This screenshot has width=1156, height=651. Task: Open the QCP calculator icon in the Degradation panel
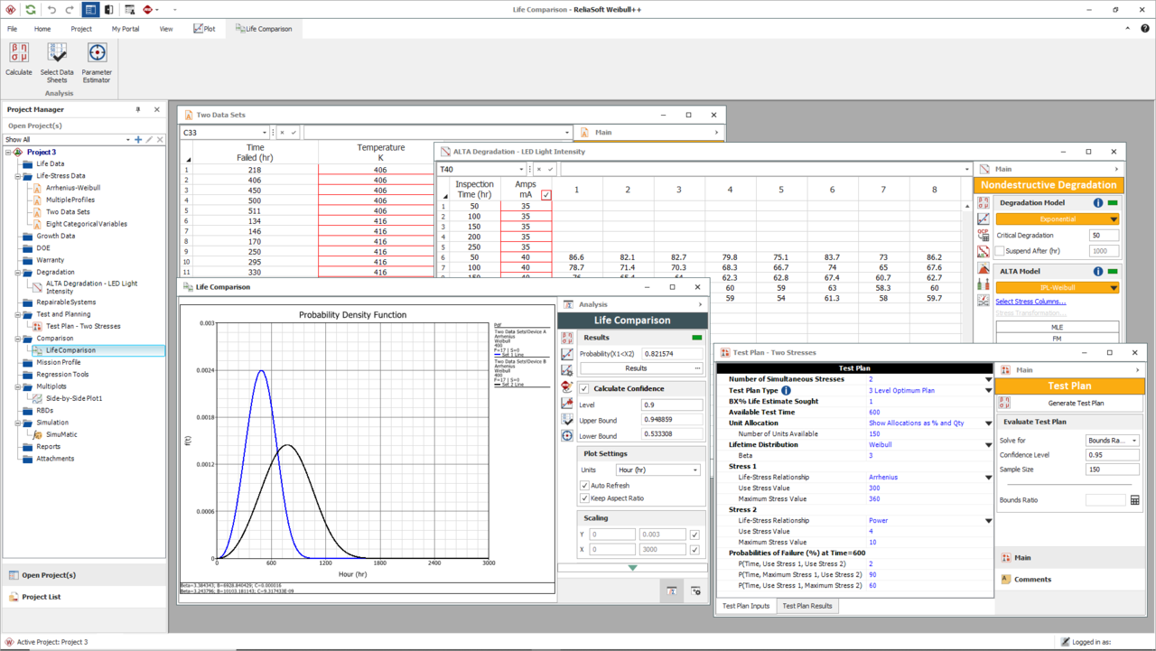click(x=983, y=233)
